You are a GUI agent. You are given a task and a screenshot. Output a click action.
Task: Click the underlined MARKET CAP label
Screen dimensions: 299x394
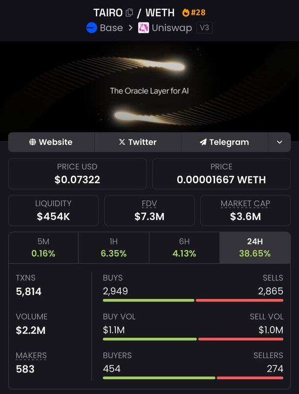click(x=245, y=203)
